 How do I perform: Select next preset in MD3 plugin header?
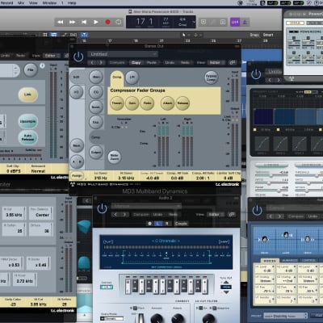101,63
